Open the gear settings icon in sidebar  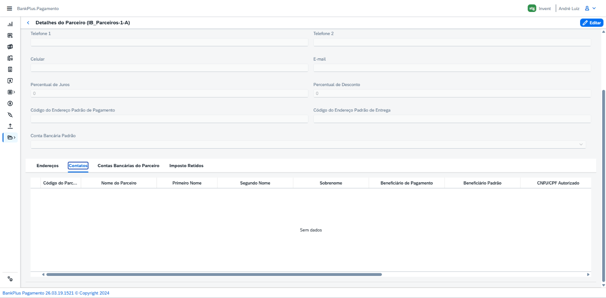click(x=10, y=279)
